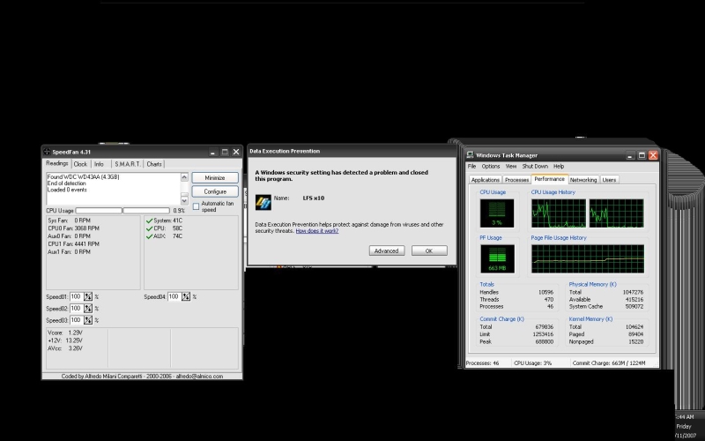Screen dimensions: 705x441
Task: Click SpeedFan log scrollbar up arrow
Action: [x=184, y=177]
